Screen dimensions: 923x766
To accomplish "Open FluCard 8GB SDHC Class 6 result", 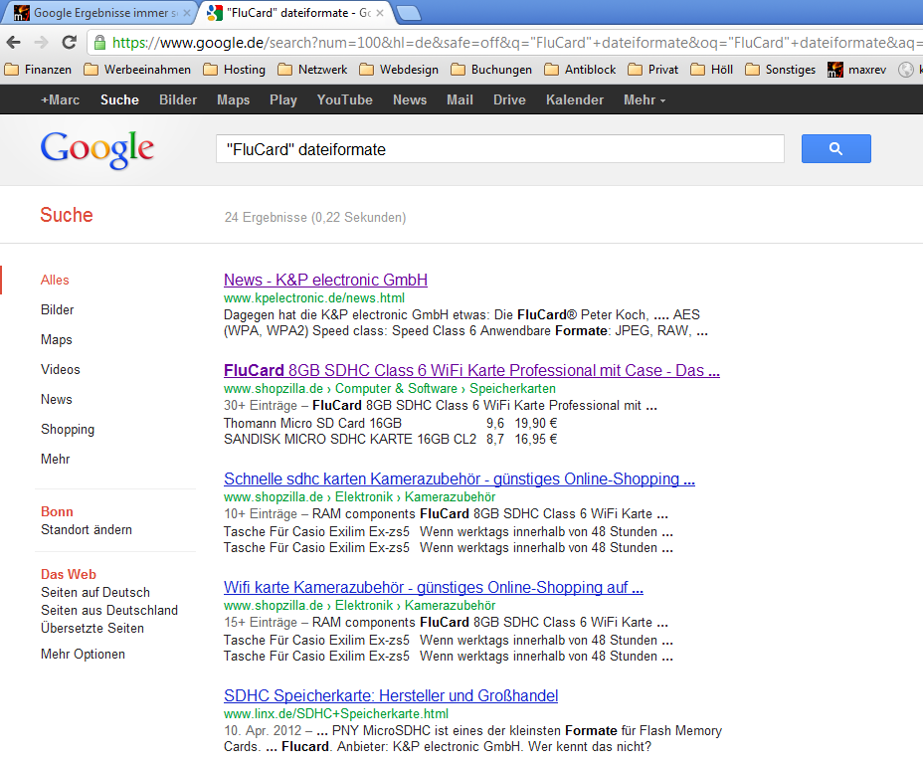I will [471, 370].
